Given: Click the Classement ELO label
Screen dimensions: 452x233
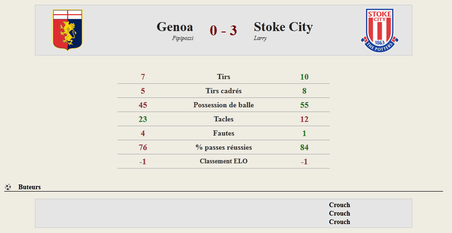Looking at the screenshot, I should tap(224, 161).
